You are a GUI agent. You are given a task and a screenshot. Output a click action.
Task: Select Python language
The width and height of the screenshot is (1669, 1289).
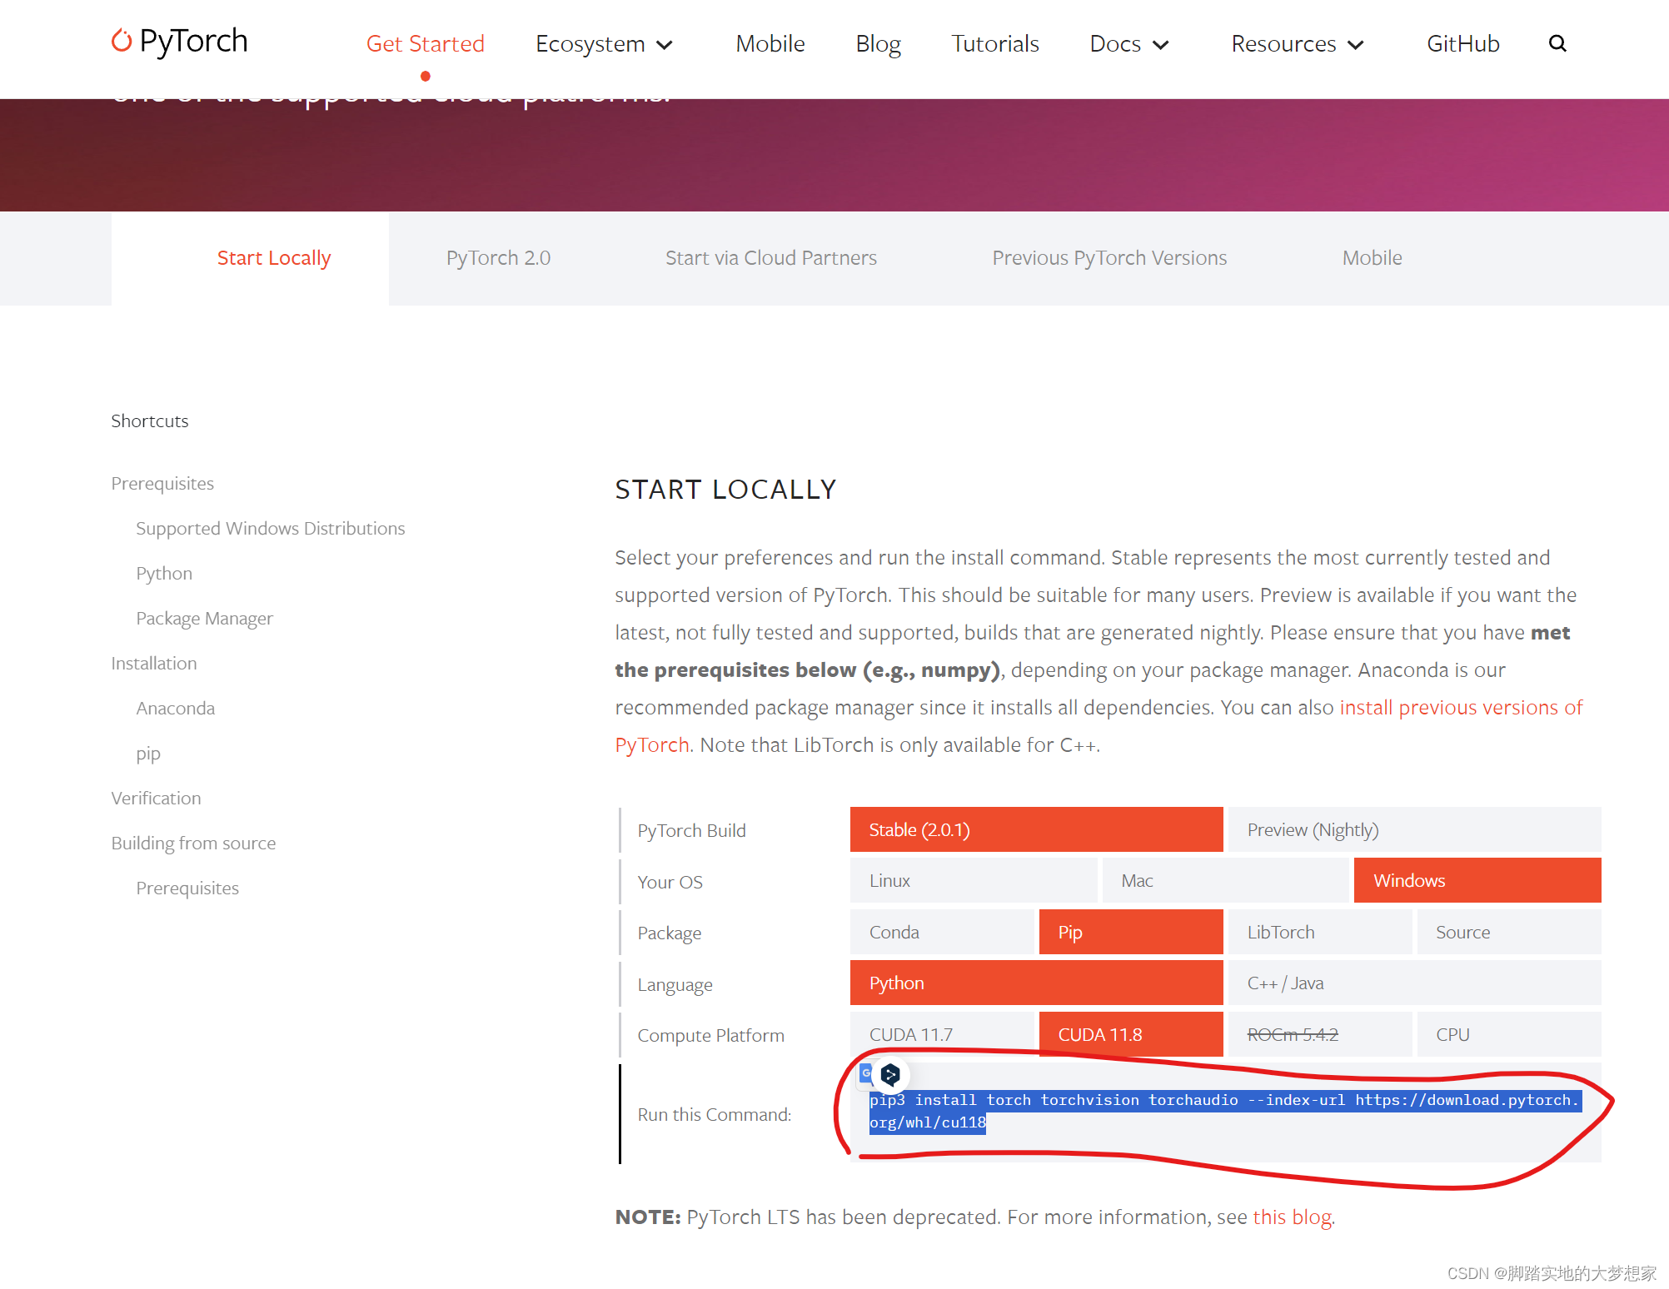coord(1036,983)
